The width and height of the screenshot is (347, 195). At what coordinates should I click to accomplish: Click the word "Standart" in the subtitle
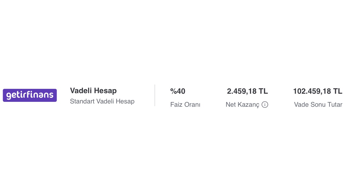point(82,101)
